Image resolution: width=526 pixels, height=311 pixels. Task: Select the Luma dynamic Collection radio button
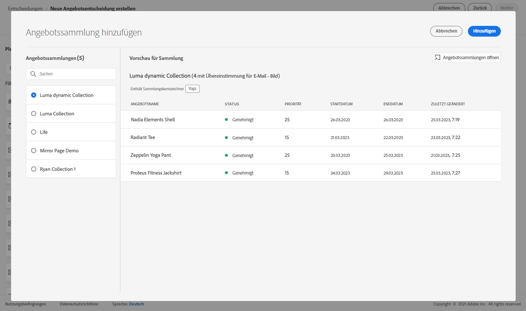coord(34,95)
